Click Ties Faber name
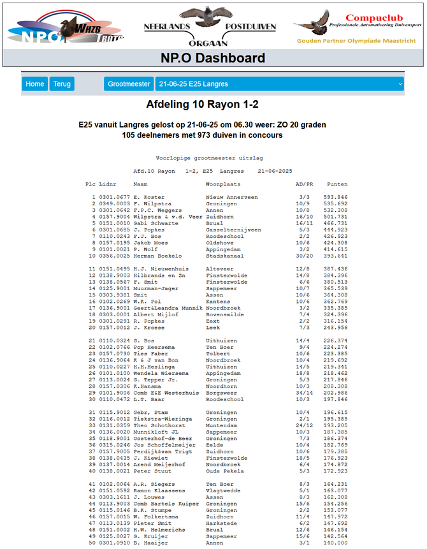The image size is (427, 549). [x=150, y=354]
